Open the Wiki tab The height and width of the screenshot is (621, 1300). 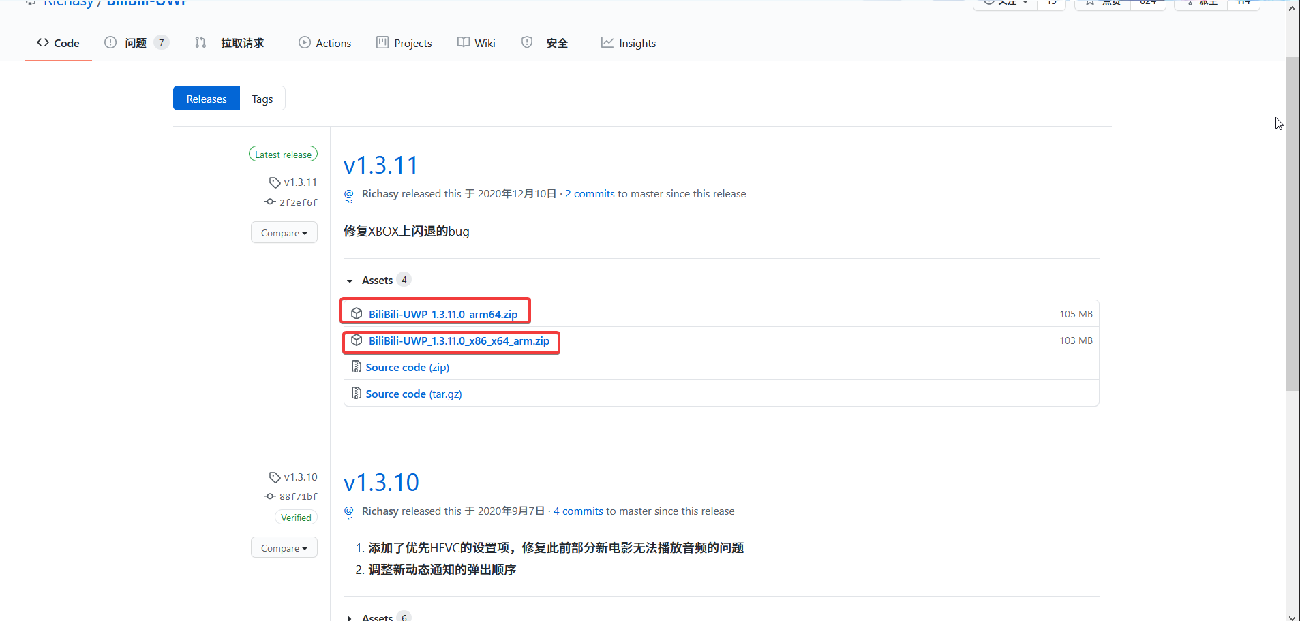click(476, 43)
